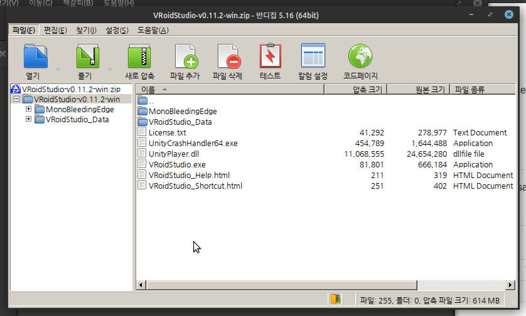Click the horizontal scrollbar right arrow
Image resolution: width=526 pixels, height=316 pixels.
510,285
